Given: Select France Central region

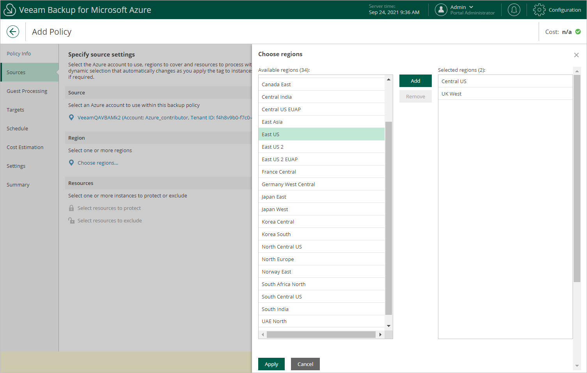Looking at the screenshot, I should [322, 172].
